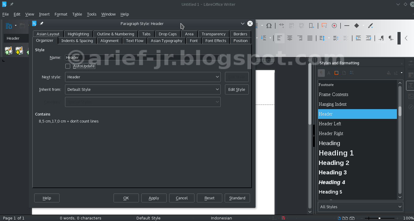This screenshot has height=221, width=414.
Task: Click the Increase Indent icon
Action: click(358, 38)
